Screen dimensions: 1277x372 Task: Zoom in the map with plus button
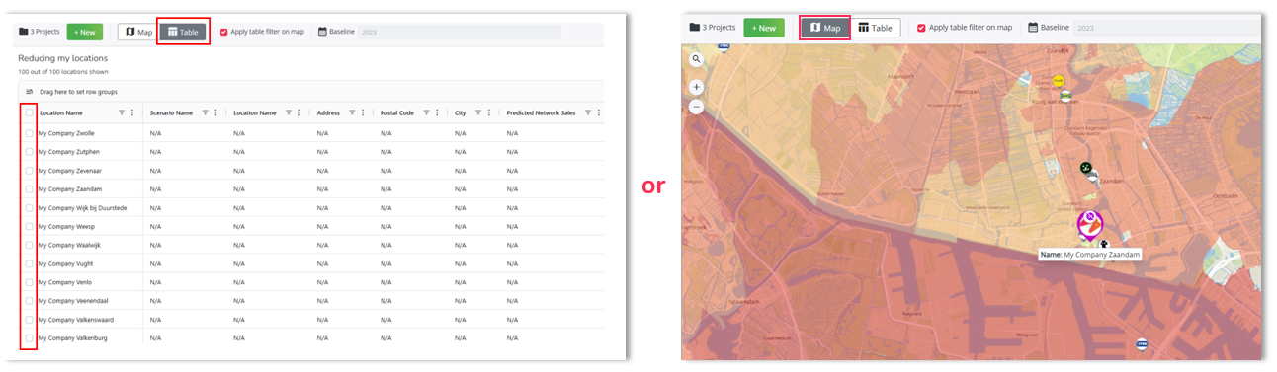[696, 87]
